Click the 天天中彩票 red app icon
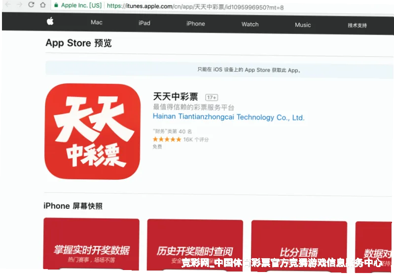The image size is (394, 274). [93, 131]
